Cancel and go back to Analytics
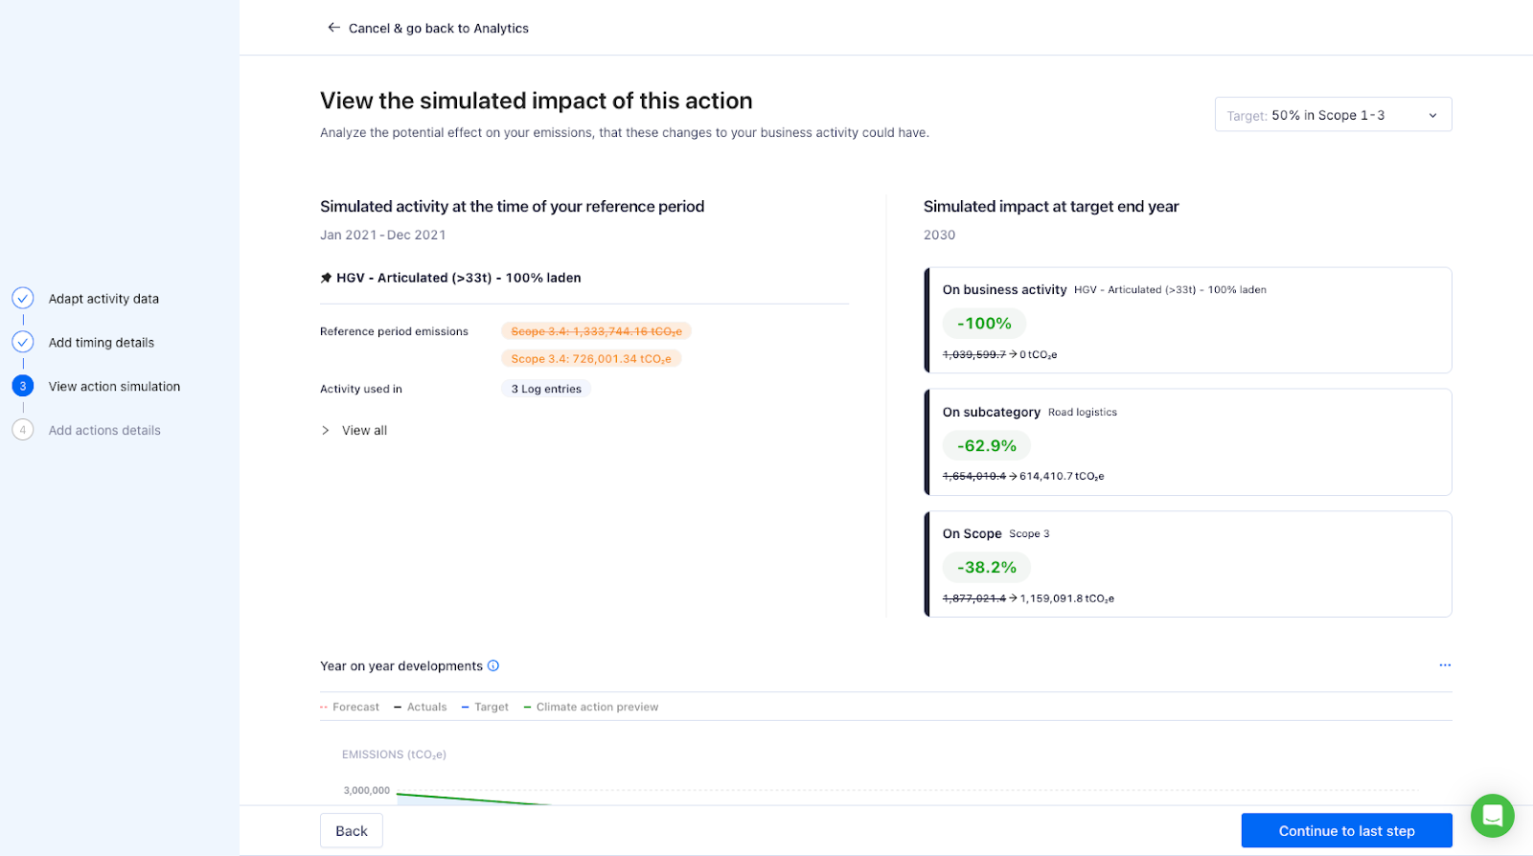 [x=438, y=28]
